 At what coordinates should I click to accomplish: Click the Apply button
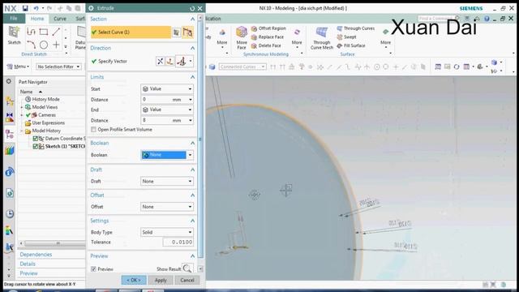[161, 280]
